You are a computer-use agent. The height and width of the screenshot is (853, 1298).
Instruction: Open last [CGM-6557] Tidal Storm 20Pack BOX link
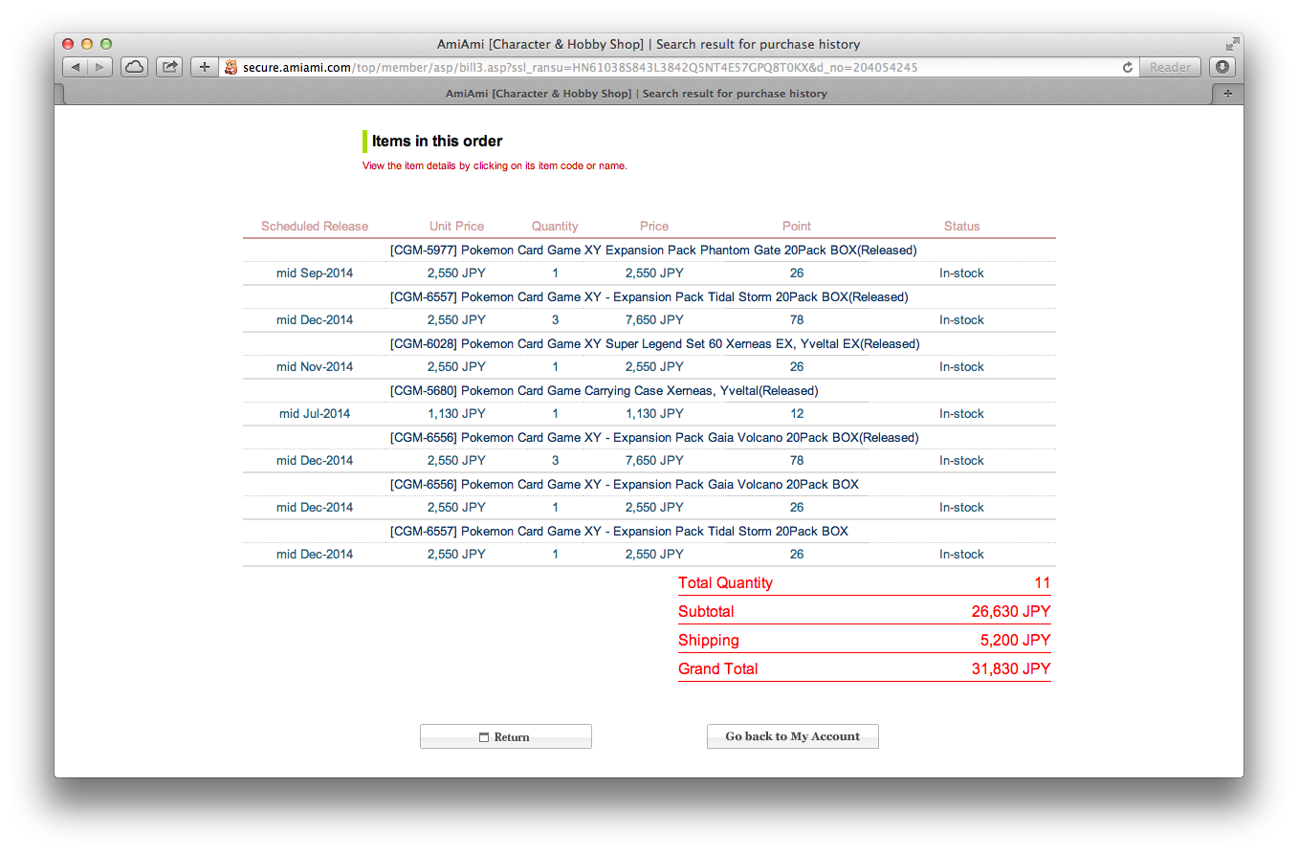coord(619,531)
